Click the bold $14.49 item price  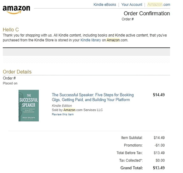coord(159,95)
